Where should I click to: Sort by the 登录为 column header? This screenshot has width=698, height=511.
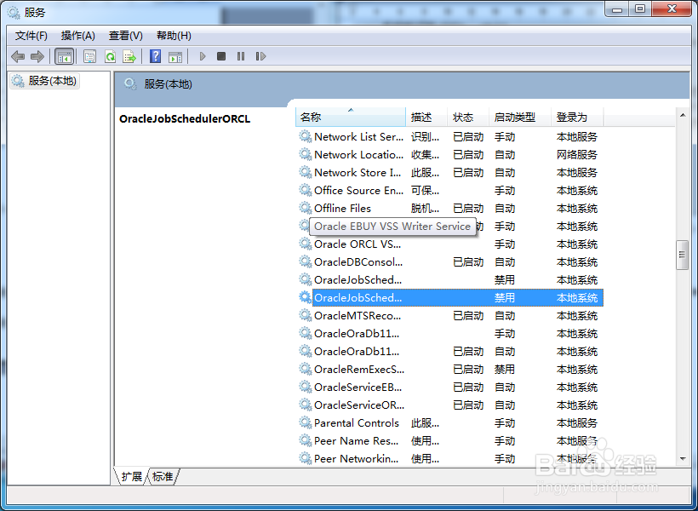coord(577,118)
